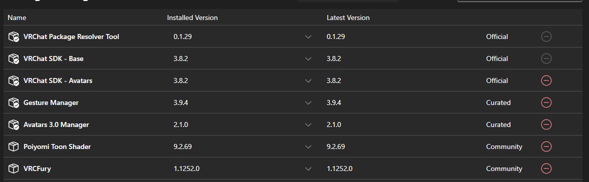The height and width of the screenshot is (182, 589).
Task: Open version dropdown for VRChat Package Resolver Tool
Action: click(308, 36)
